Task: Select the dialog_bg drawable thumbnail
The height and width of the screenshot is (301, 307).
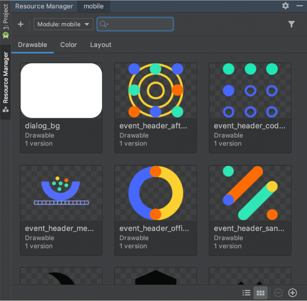Action: tap(61, 91)
